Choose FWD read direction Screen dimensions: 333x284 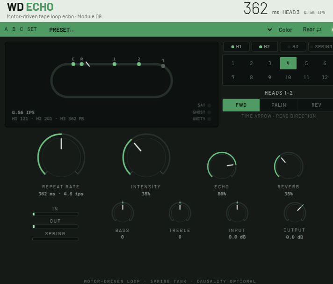[x=241, y=105]
